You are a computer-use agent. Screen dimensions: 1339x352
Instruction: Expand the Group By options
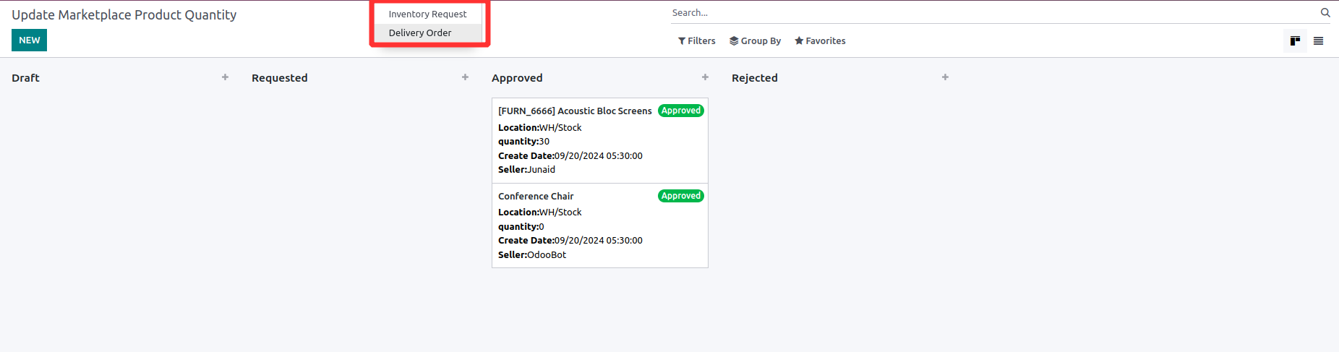click(x=755, y=41)
